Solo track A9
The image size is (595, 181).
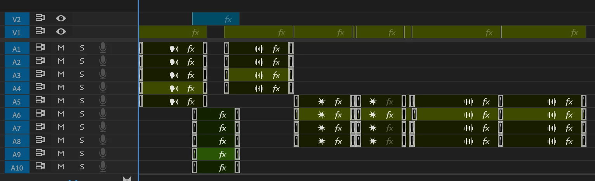point(82,154)
